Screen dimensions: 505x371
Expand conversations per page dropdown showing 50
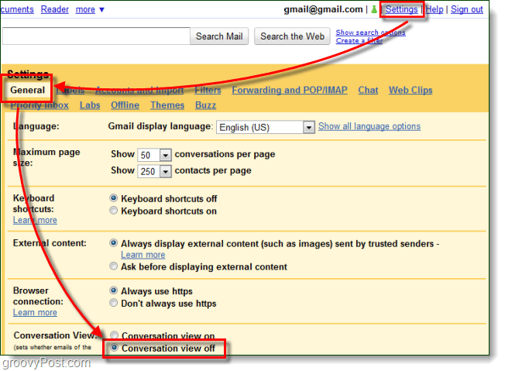click(154, 155)
